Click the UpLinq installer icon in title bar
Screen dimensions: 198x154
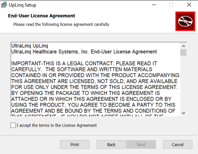[4, 5]
